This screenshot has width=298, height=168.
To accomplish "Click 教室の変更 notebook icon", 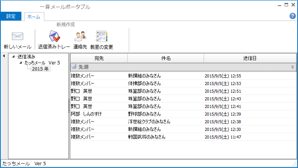I will click(102, 36).
